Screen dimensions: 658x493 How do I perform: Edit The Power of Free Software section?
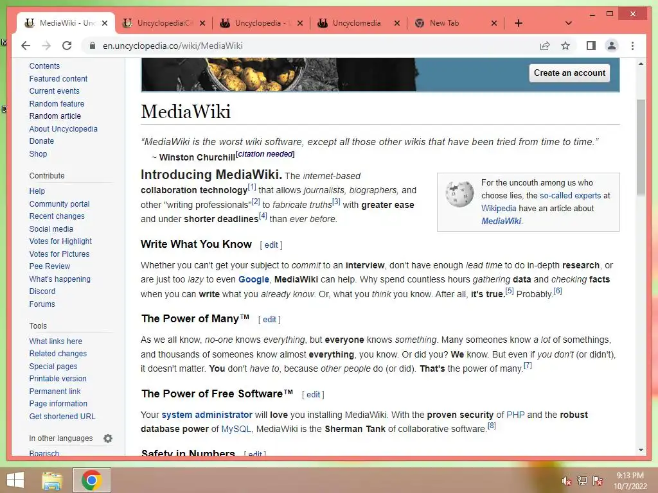313,395
